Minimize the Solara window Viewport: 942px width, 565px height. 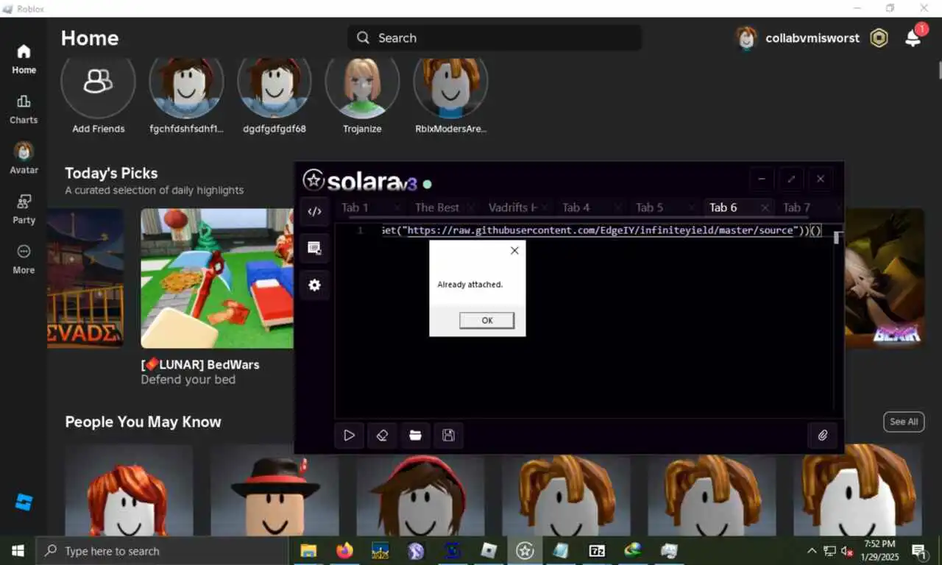(762, 179)
